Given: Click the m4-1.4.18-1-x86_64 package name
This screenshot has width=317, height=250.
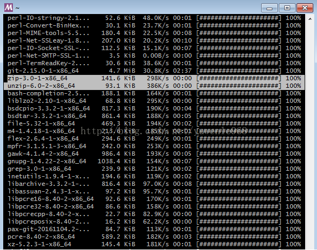Looking at the screenshot, I should point(41,131).
